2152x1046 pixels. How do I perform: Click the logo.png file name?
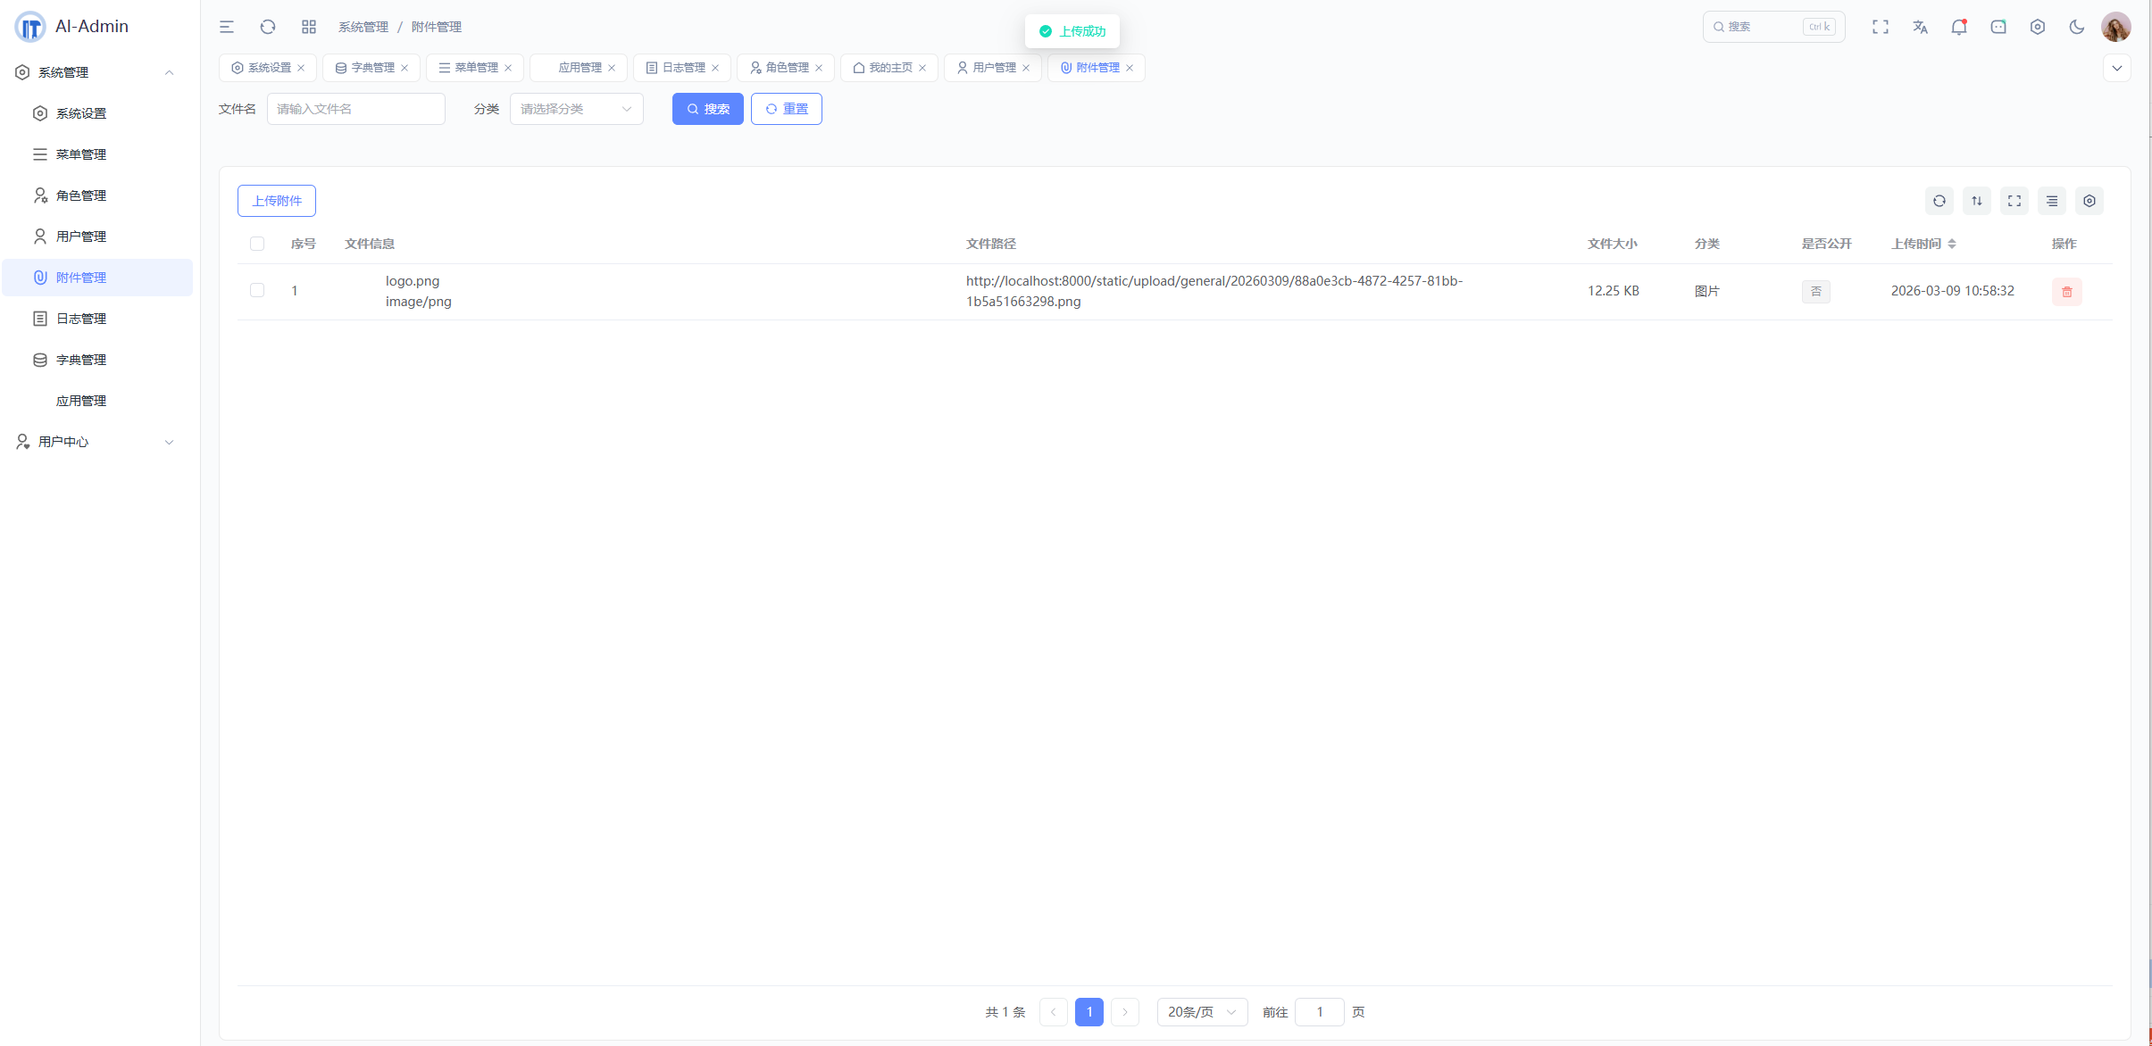413,281
